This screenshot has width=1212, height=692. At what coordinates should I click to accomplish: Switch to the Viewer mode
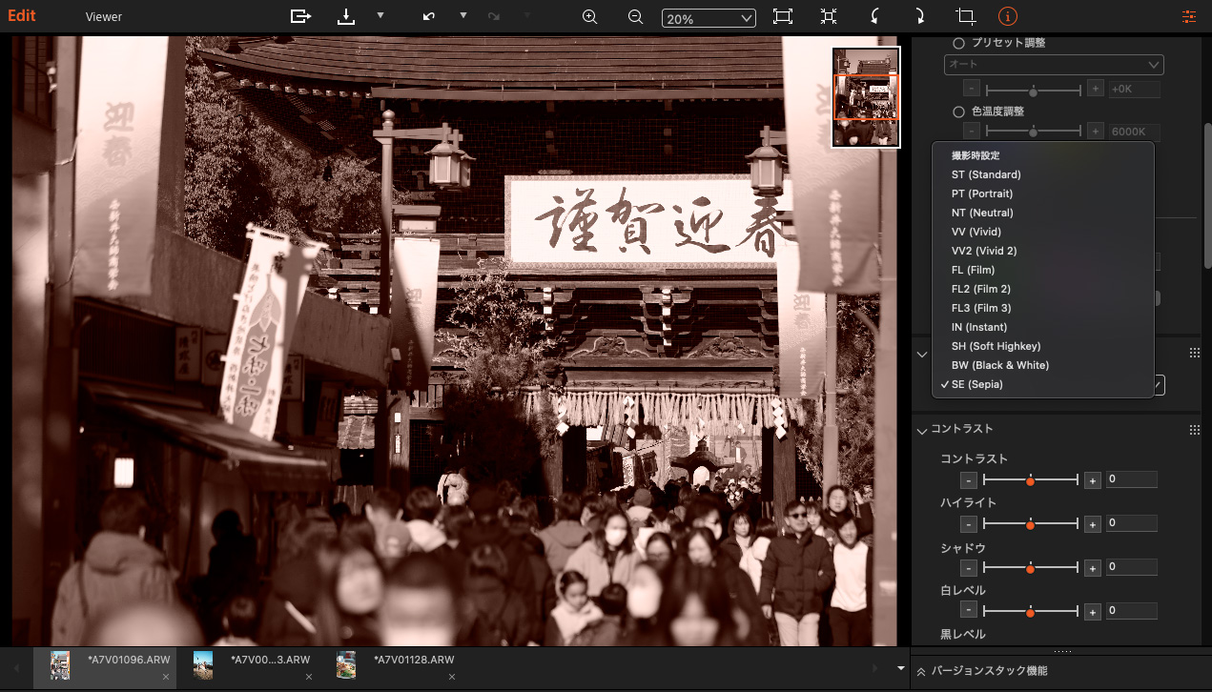pyautogui.click(x=103, y=16)
